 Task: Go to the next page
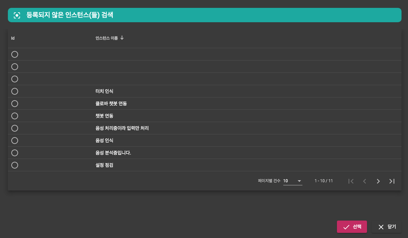point(378,181)
